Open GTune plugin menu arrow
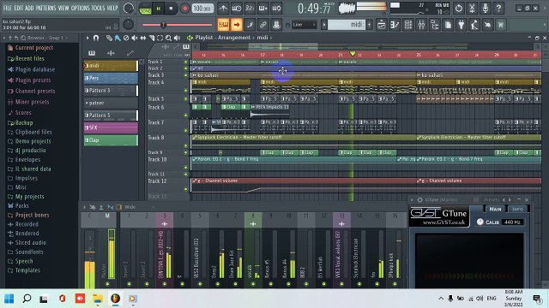This screenshot has width=549, height=308. click(412, 199)
